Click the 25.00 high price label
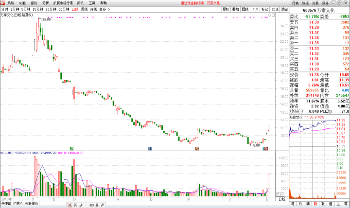350x208 pixels. point(47,19)
